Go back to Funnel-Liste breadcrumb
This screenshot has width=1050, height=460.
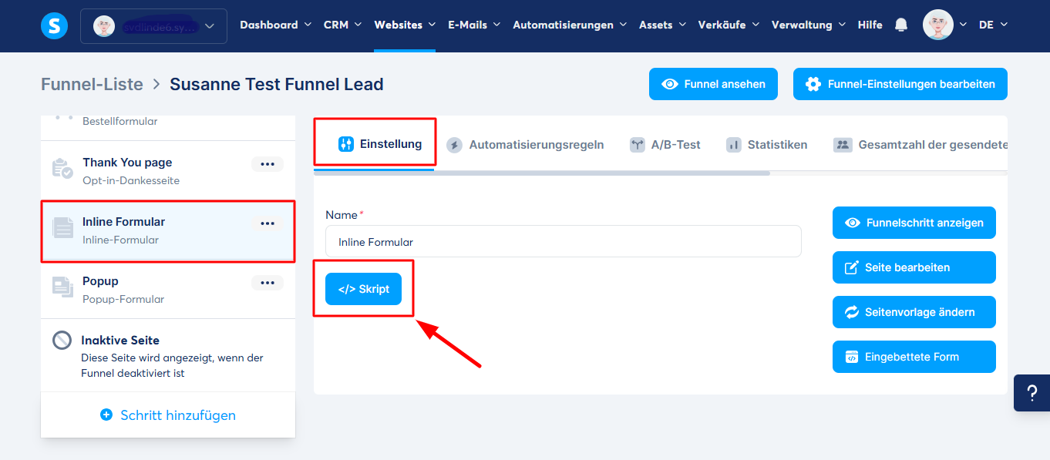[x=92, y=84]
